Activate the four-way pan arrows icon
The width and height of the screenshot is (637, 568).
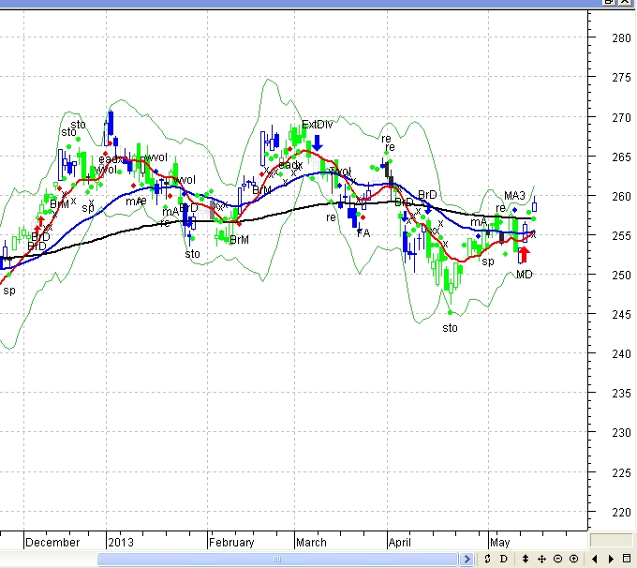[541, 560]
